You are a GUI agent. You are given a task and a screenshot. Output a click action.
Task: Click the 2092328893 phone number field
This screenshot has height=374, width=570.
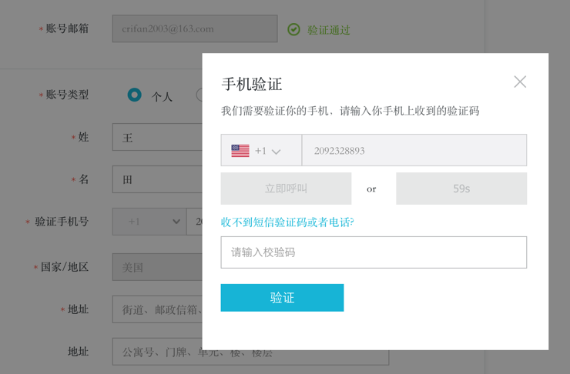coord(414,151)
